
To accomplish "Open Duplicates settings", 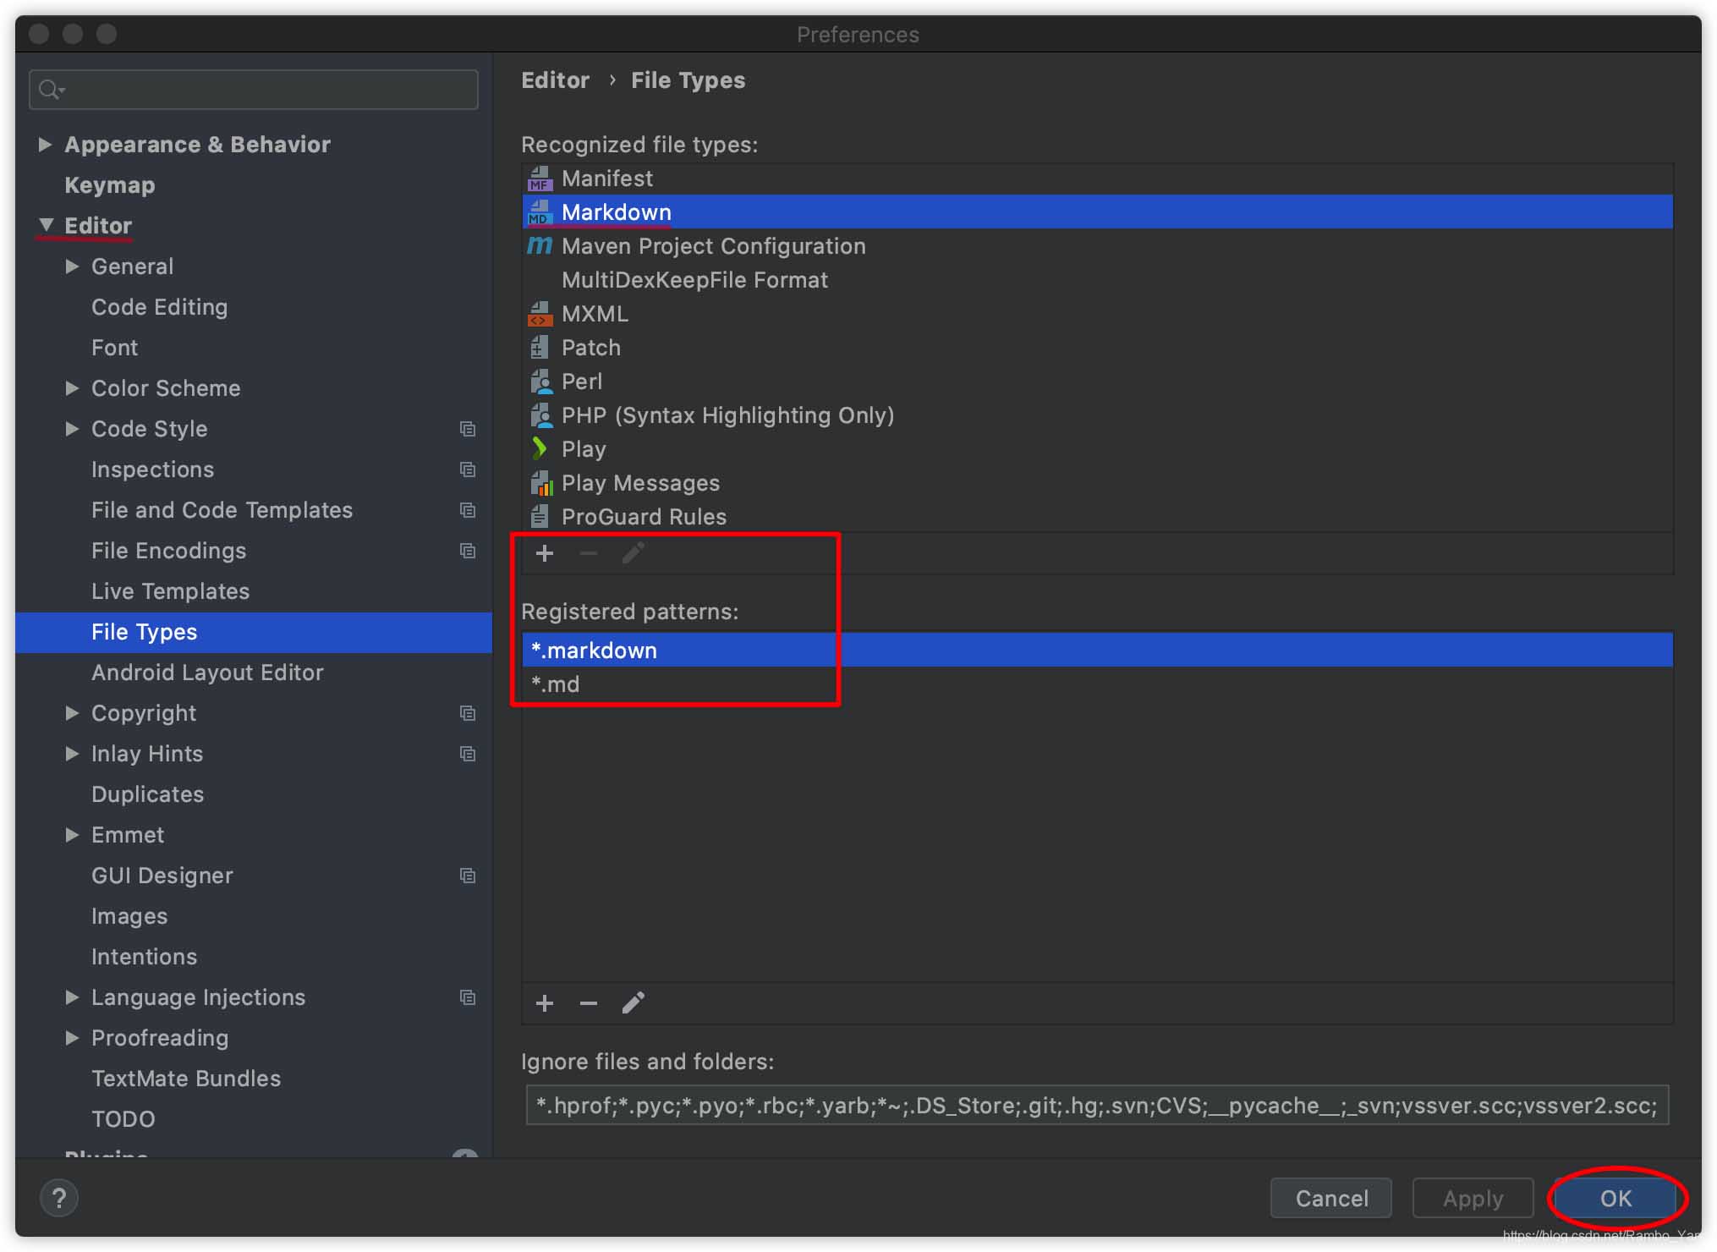I will tap(147, 794).
